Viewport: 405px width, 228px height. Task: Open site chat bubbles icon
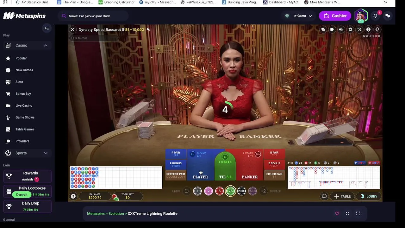pyautogui.click(x=388, y=16)
